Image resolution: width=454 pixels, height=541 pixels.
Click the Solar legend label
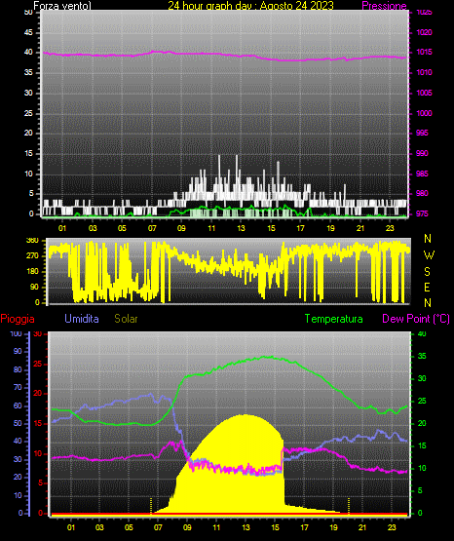126,319
